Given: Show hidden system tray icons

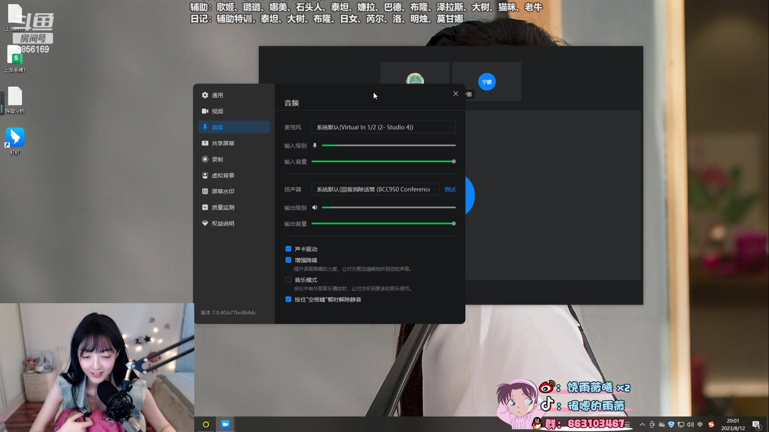Looking at the screenshot, I should (642, 425).
